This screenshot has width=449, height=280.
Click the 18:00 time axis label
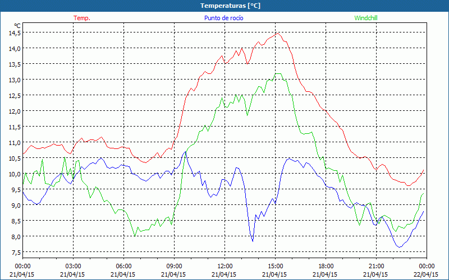pyautogui.click(x=326, y=267)
